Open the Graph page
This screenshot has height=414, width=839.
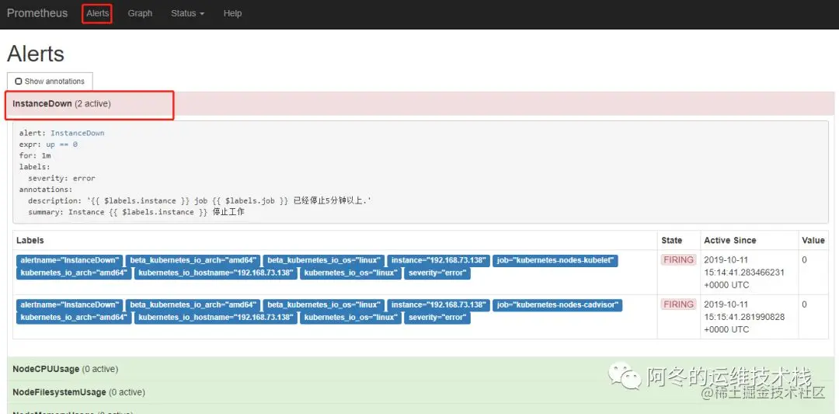[x=140, y=13]
